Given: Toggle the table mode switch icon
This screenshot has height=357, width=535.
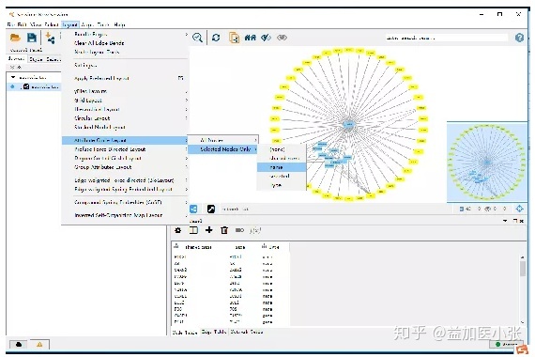Looking at the screenshot, I should click(239, 230).
